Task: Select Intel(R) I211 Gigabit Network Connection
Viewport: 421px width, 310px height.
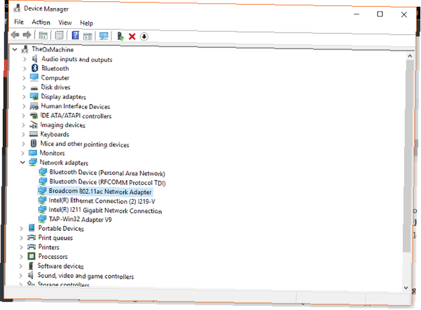Action: point(105,210)
